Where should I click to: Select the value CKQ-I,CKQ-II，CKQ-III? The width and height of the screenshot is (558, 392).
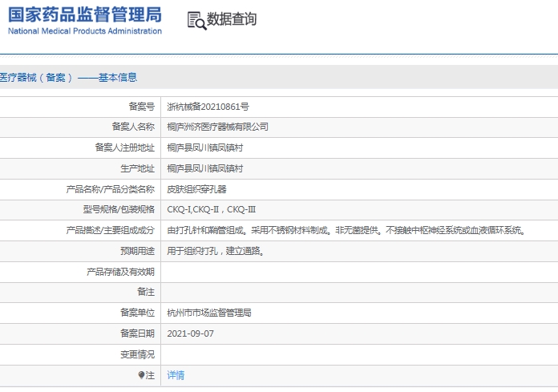coord(212,209)
